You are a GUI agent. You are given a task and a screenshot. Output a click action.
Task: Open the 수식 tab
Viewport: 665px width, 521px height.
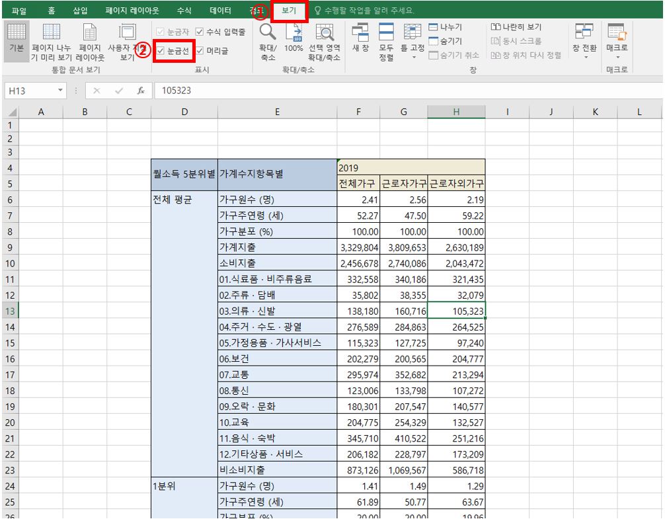pos(184,10)
